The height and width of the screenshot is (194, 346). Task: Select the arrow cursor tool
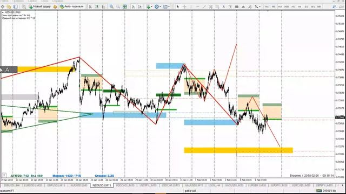point(178,6)
